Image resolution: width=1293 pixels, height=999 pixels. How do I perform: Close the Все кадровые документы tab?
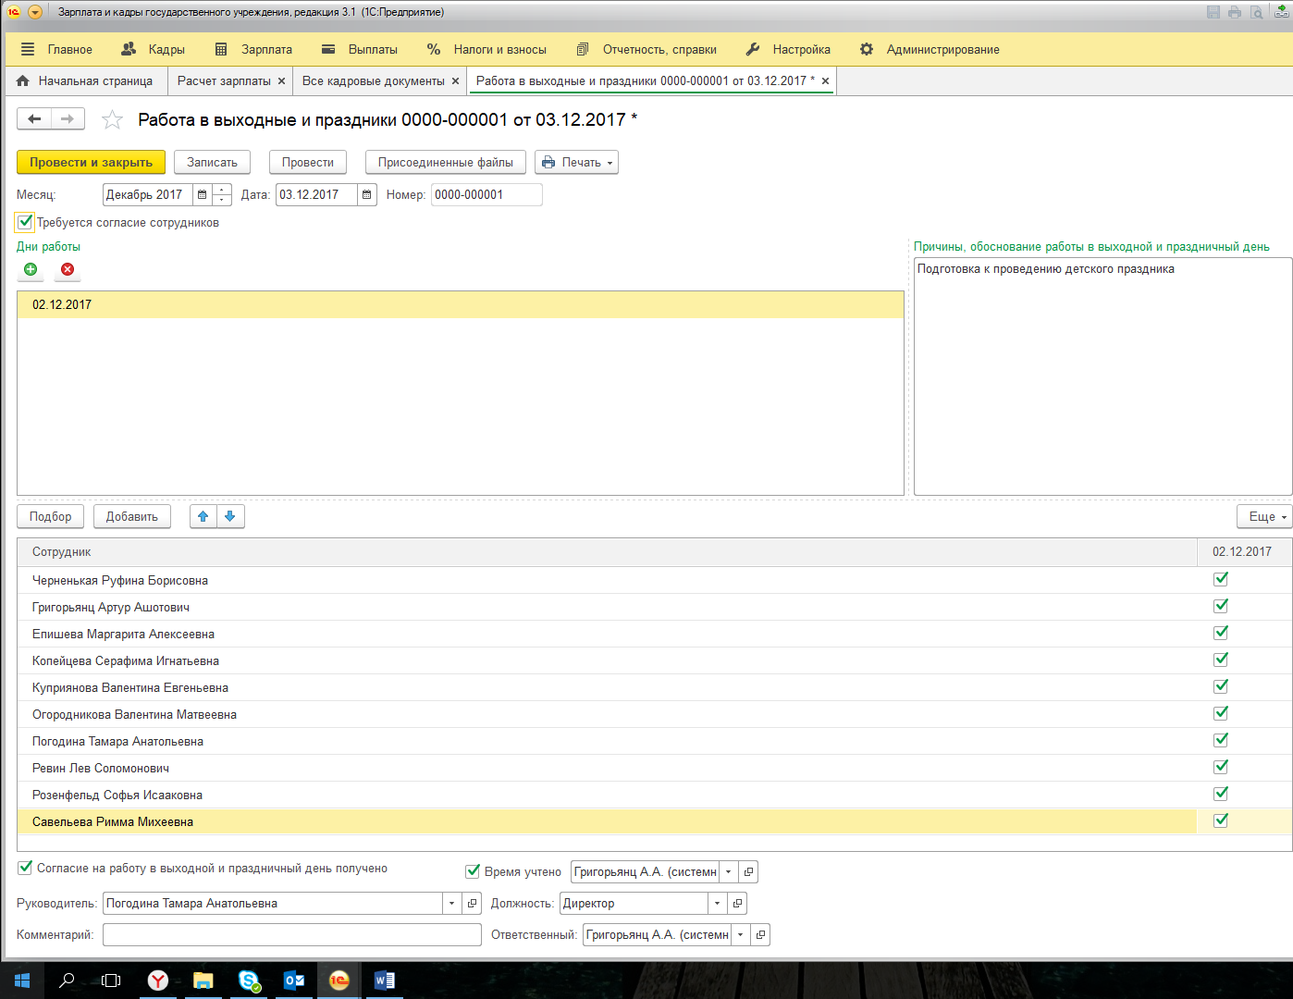pos(455,81)
